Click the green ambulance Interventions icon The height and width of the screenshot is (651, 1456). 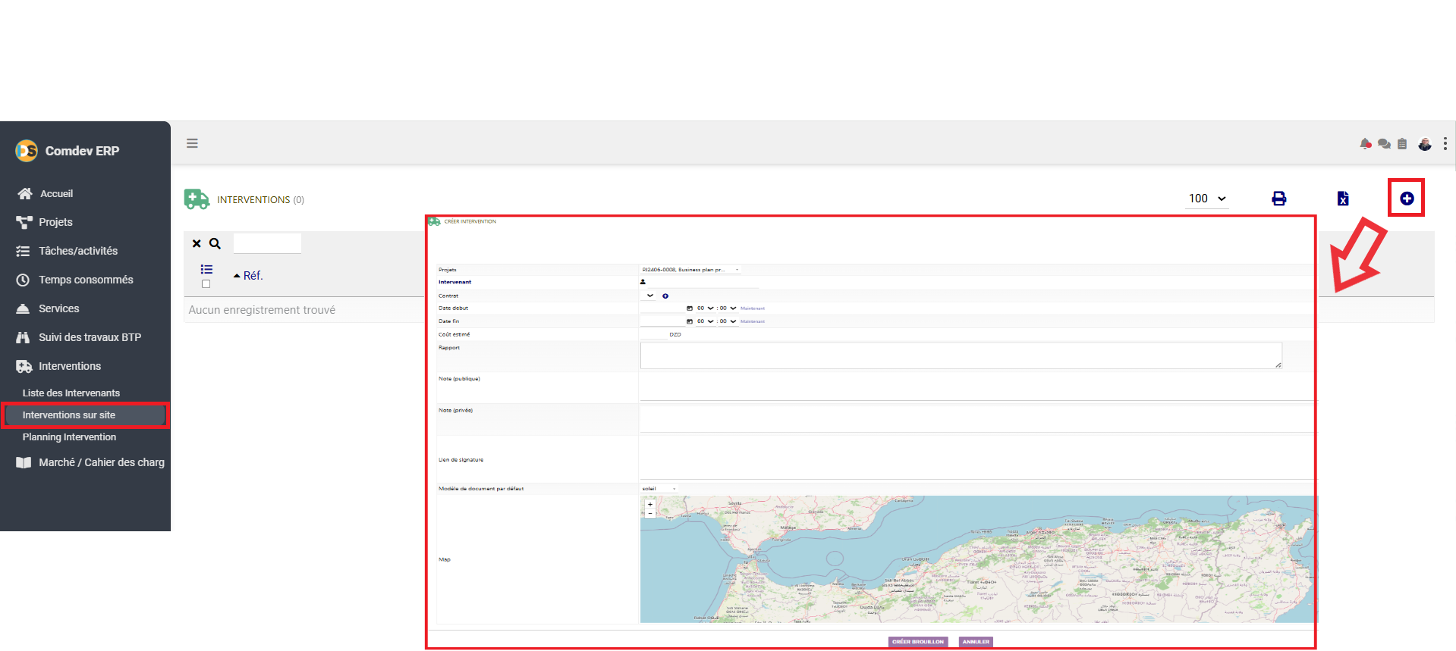(197, 199)
